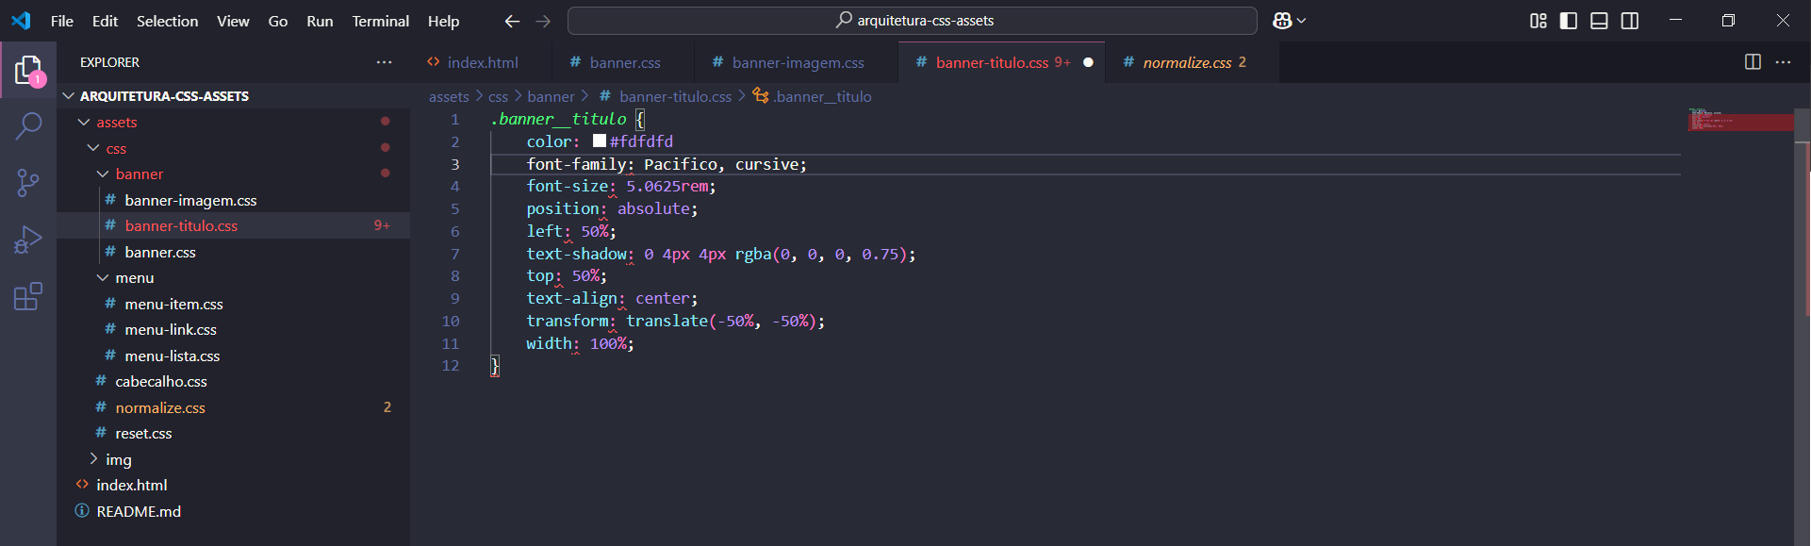
Task: Toggle the secondary side bar
Action: click(x=1630, y=21)
